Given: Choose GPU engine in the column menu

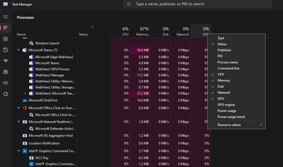Looking at the screenshot, I should [x=236, y=105].
